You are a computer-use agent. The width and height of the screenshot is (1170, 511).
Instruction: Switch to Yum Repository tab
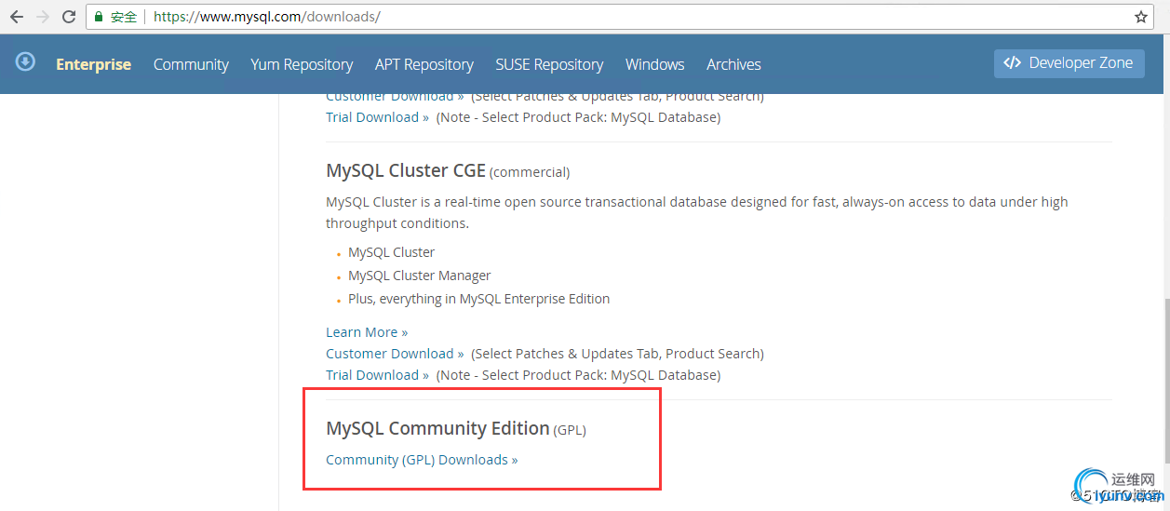[302, 64]
